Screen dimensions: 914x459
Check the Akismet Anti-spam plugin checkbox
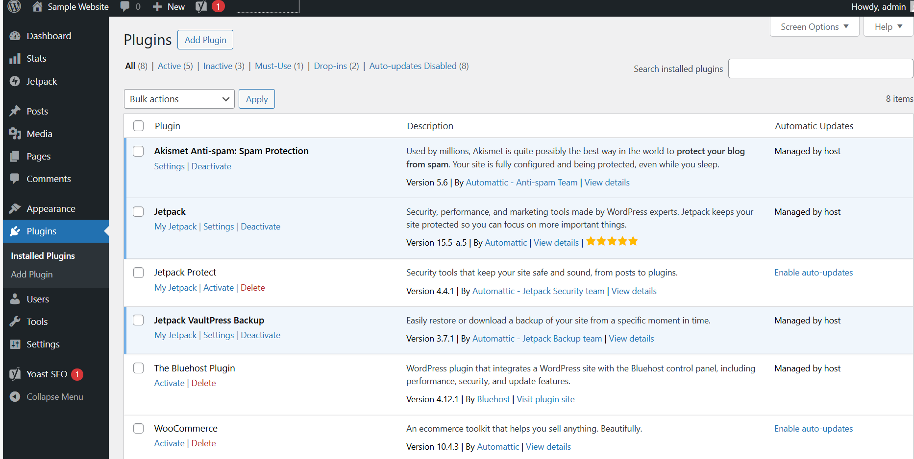(138, 151)
